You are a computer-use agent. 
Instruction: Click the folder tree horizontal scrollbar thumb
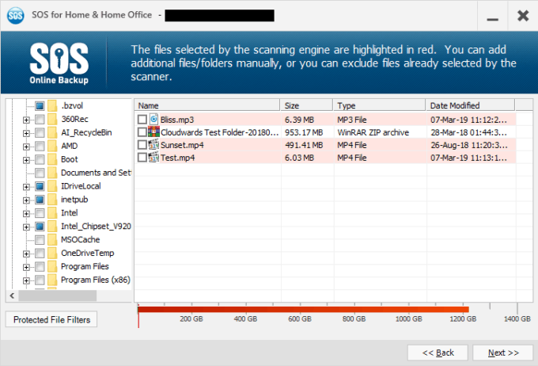57,295
